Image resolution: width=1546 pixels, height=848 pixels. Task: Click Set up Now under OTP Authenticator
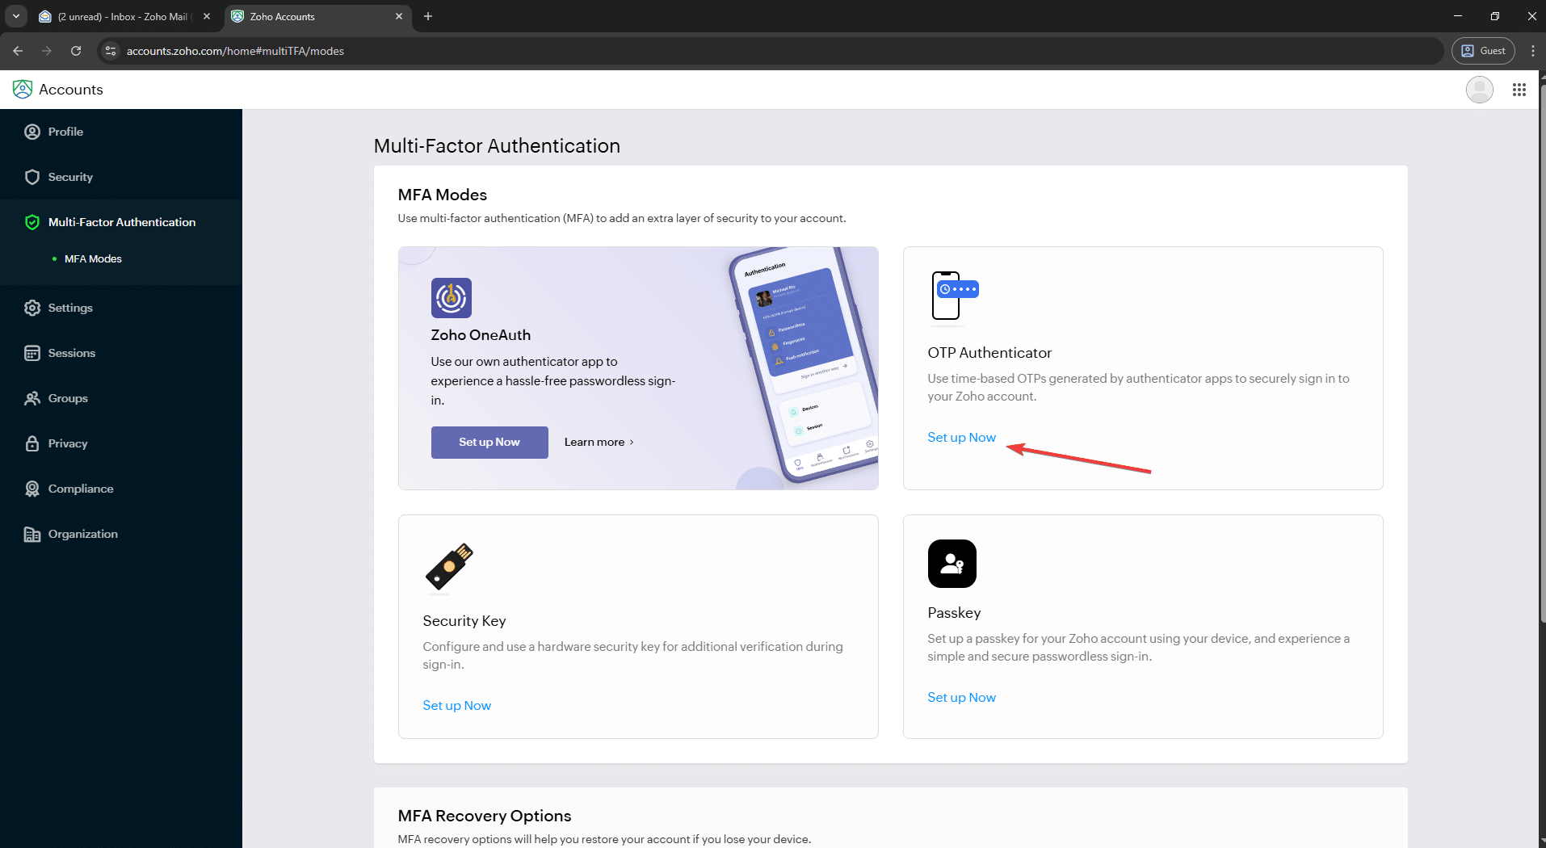pos(961,438)
